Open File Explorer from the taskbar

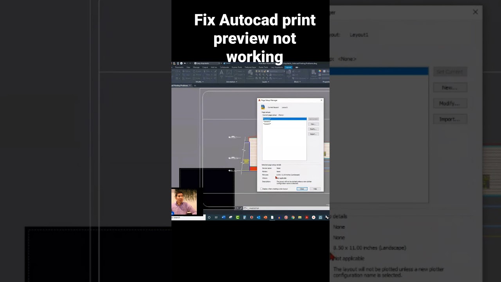300,217
